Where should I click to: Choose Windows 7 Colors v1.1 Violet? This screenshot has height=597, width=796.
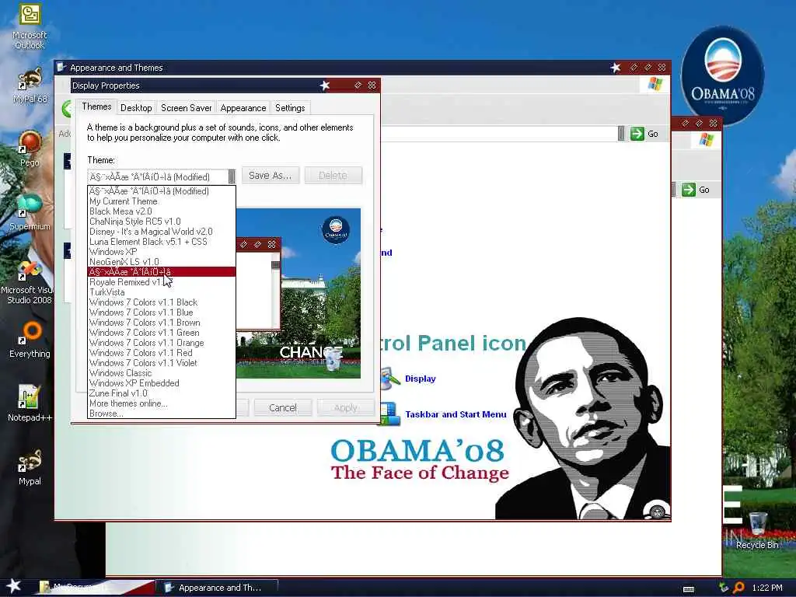click(162, 363)
